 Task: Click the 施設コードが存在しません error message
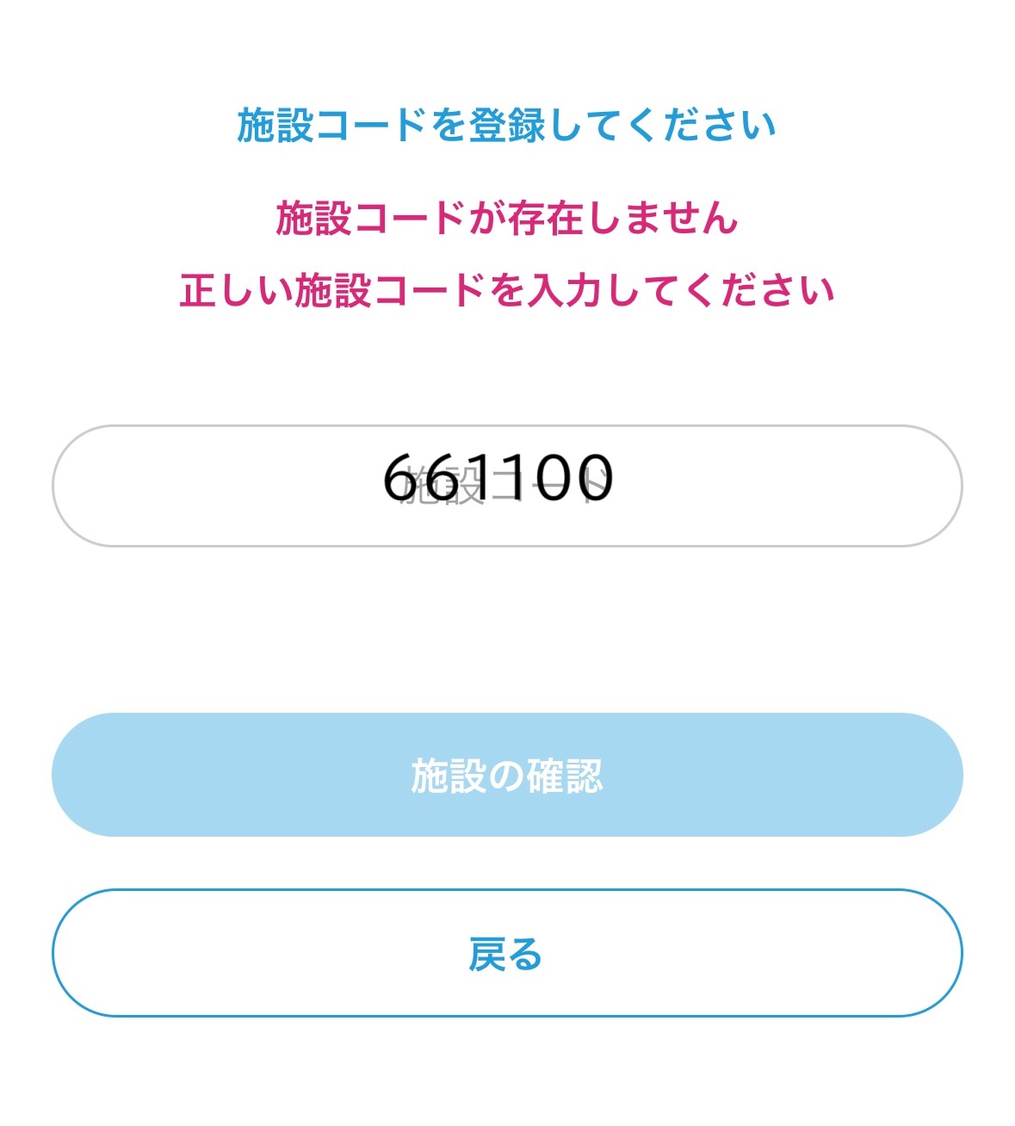pyautogui.click(x=506, y=218)
